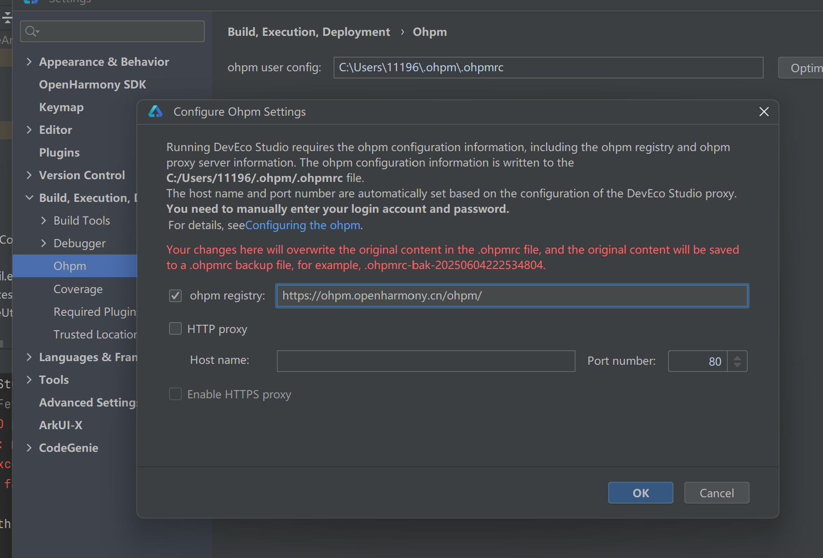Viewport: 823px width, 558px height.
Task: Open the OpenHarmony SDK settings page
Action: point(92,84)
